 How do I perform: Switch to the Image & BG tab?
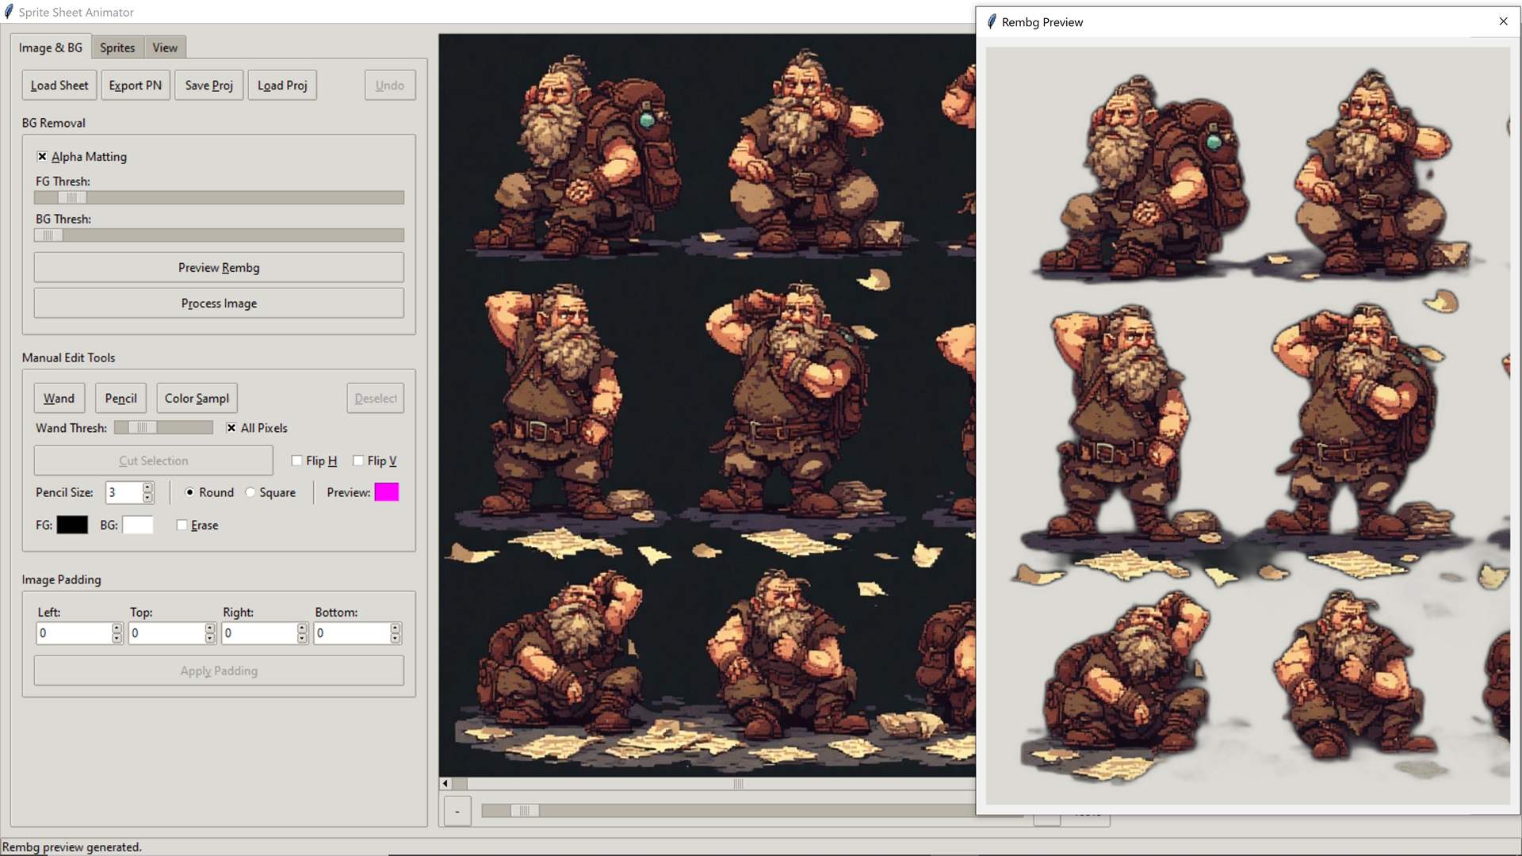pyautogui.click(x=51, y=48)
